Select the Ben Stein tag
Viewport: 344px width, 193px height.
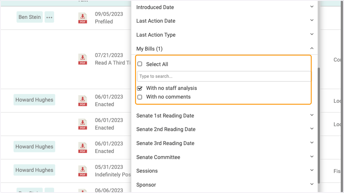click(30, 17)
